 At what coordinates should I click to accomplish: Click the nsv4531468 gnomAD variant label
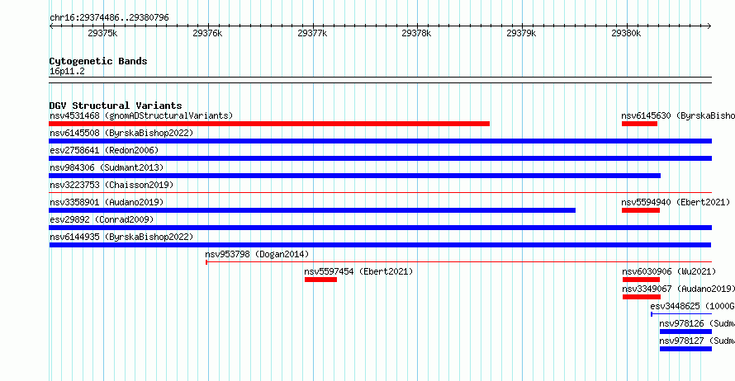(141, 115)
